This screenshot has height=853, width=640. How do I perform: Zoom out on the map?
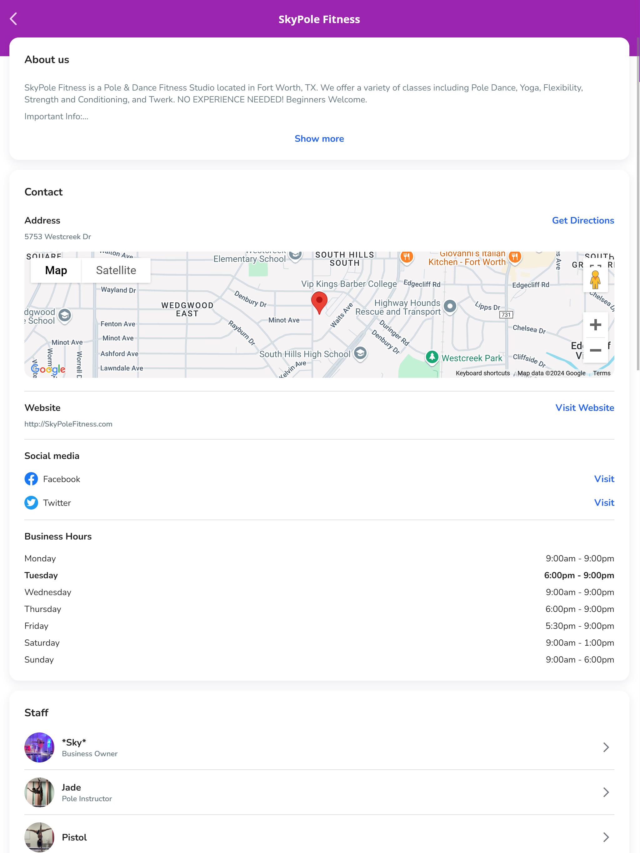coord(595,350)
